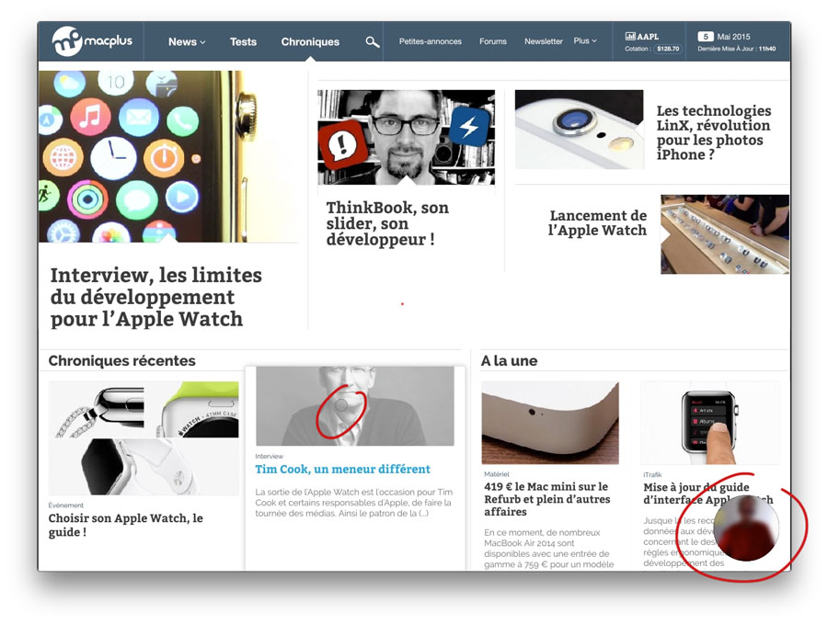This screenshot has width=828, height=624.
Task: Open the Newsletter link
Action: tap(544, 41)
